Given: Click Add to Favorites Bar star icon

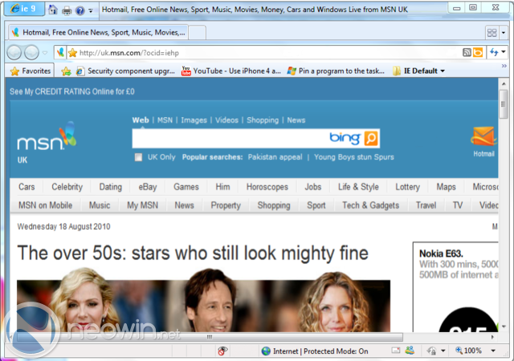Looking at the screenshot, I should pos(66,71).
